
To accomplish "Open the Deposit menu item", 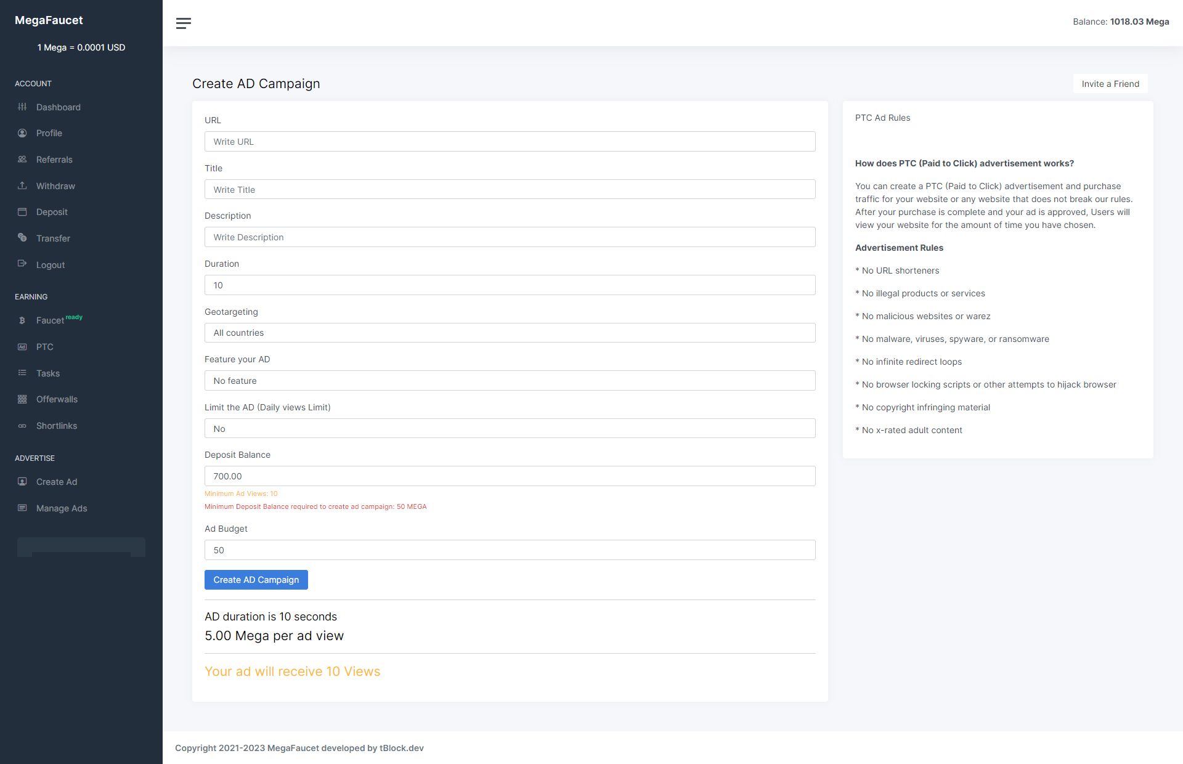I will [x=52, y=211].
